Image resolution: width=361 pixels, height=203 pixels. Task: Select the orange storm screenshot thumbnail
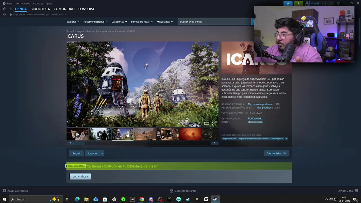(190, 134)
